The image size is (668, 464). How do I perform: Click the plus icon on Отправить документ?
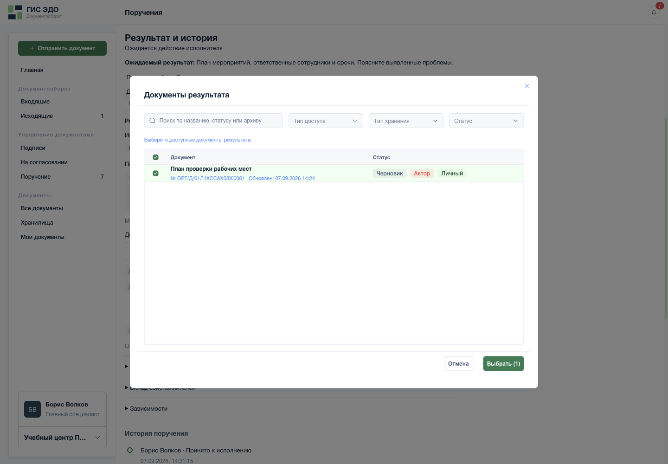click(32, 48)
